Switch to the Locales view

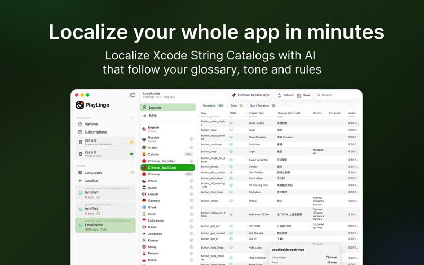167,108
